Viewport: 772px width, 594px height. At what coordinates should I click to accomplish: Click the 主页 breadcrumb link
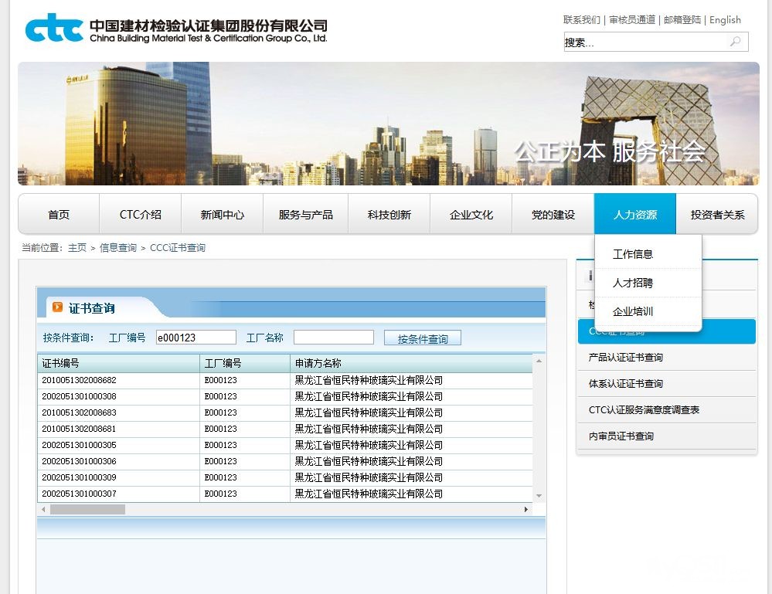point(77,248)
